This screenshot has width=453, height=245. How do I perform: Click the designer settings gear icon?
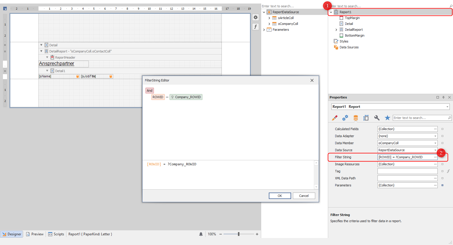(x=256, y=17)
